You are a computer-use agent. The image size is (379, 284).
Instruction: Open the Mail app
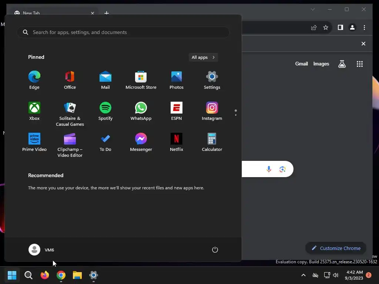point(105,80)
